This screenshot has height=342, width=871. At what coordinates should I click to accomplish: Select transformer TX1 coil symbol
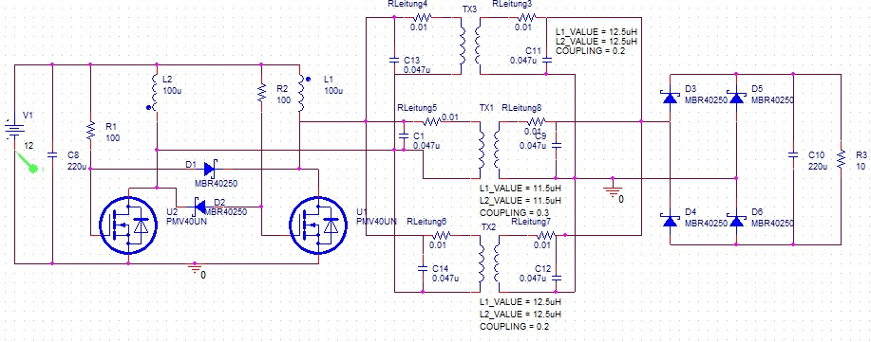tap(489, 151)
